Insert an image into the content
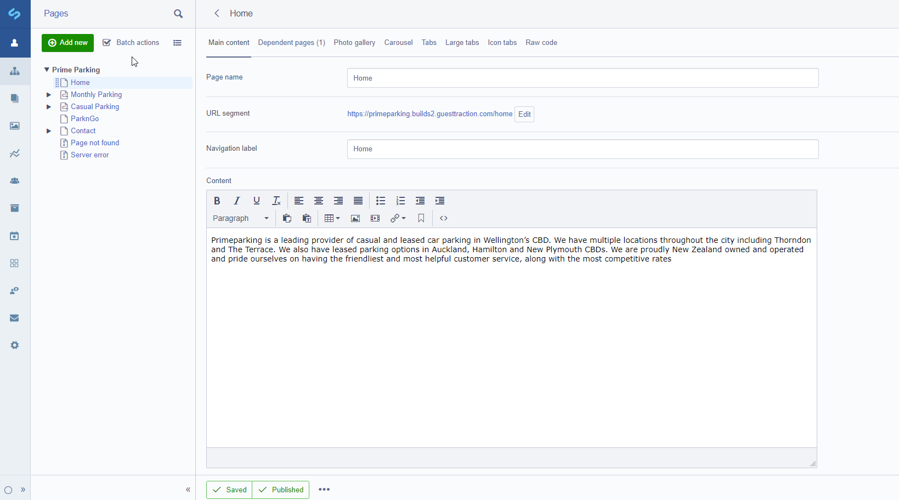 tap(355, 218)
